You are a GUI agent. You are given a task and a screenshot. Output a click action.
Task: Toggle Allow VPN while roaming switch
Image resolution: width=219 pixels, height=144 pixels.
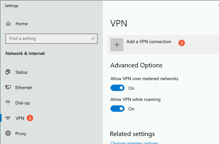[x=117, y=109]
